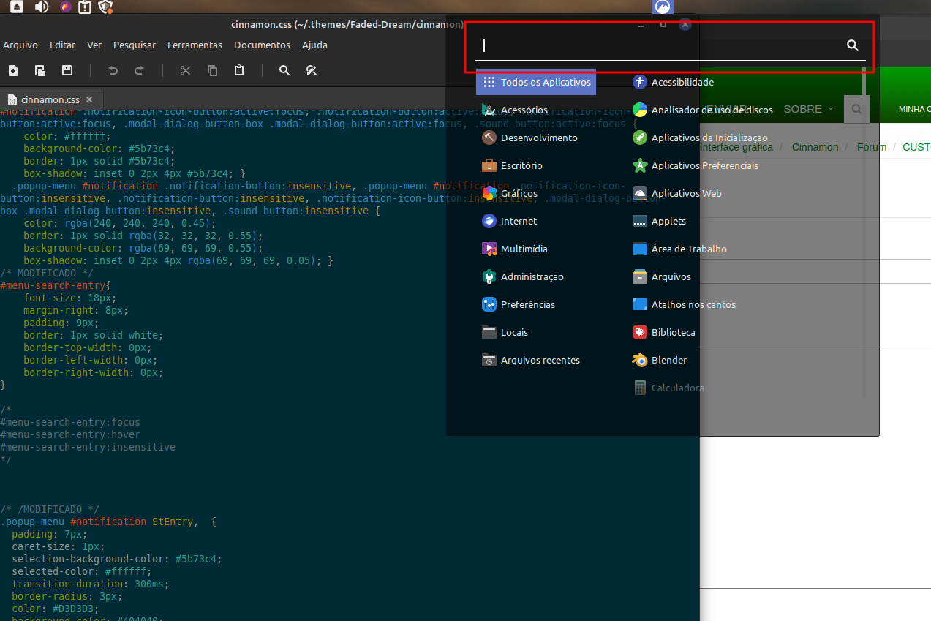Undo the last edit in the toolbar
Screen dimensions: 931x621
point(113,71)
